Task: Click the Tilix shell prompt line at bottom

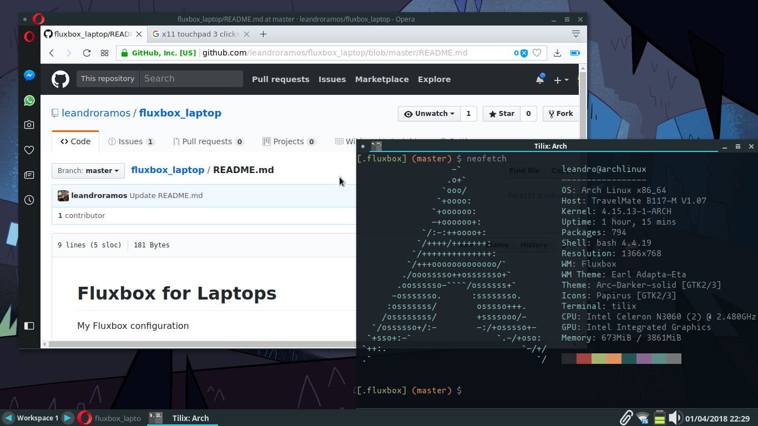Action: pyautogui.click(x=410, y=390)
